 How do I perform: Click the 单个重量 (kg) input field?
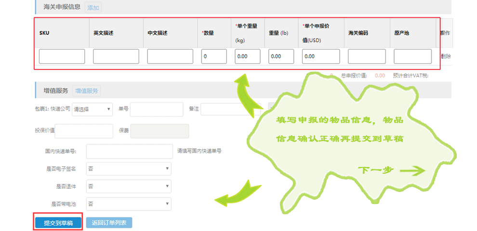point(248,56)
